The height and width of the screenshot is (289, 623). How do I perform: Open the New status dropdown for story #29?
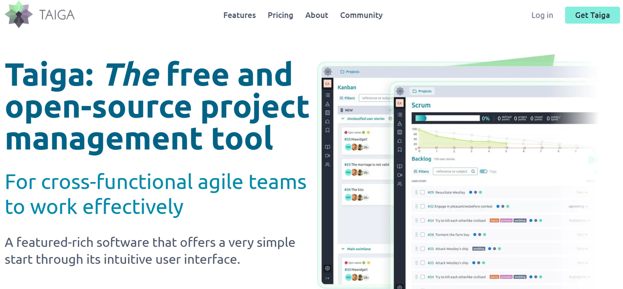(x=582, y=192)
